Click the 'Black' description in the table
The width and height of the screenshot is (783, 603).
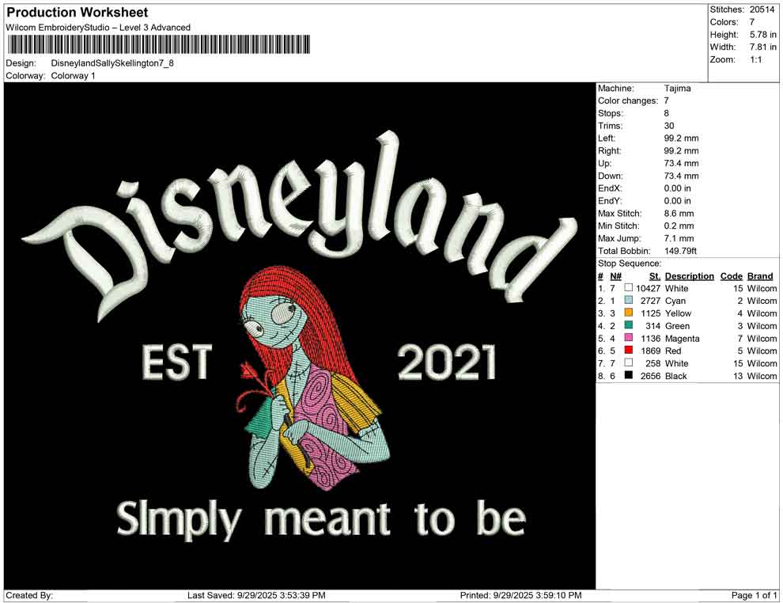676,376
